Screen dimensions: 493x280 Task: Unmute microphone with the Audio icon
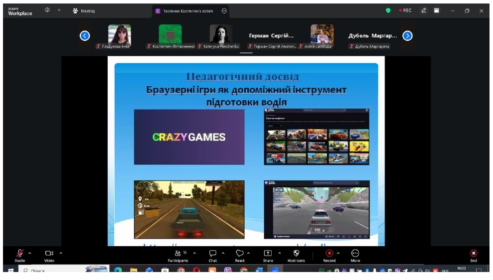[x=19, y=253]
